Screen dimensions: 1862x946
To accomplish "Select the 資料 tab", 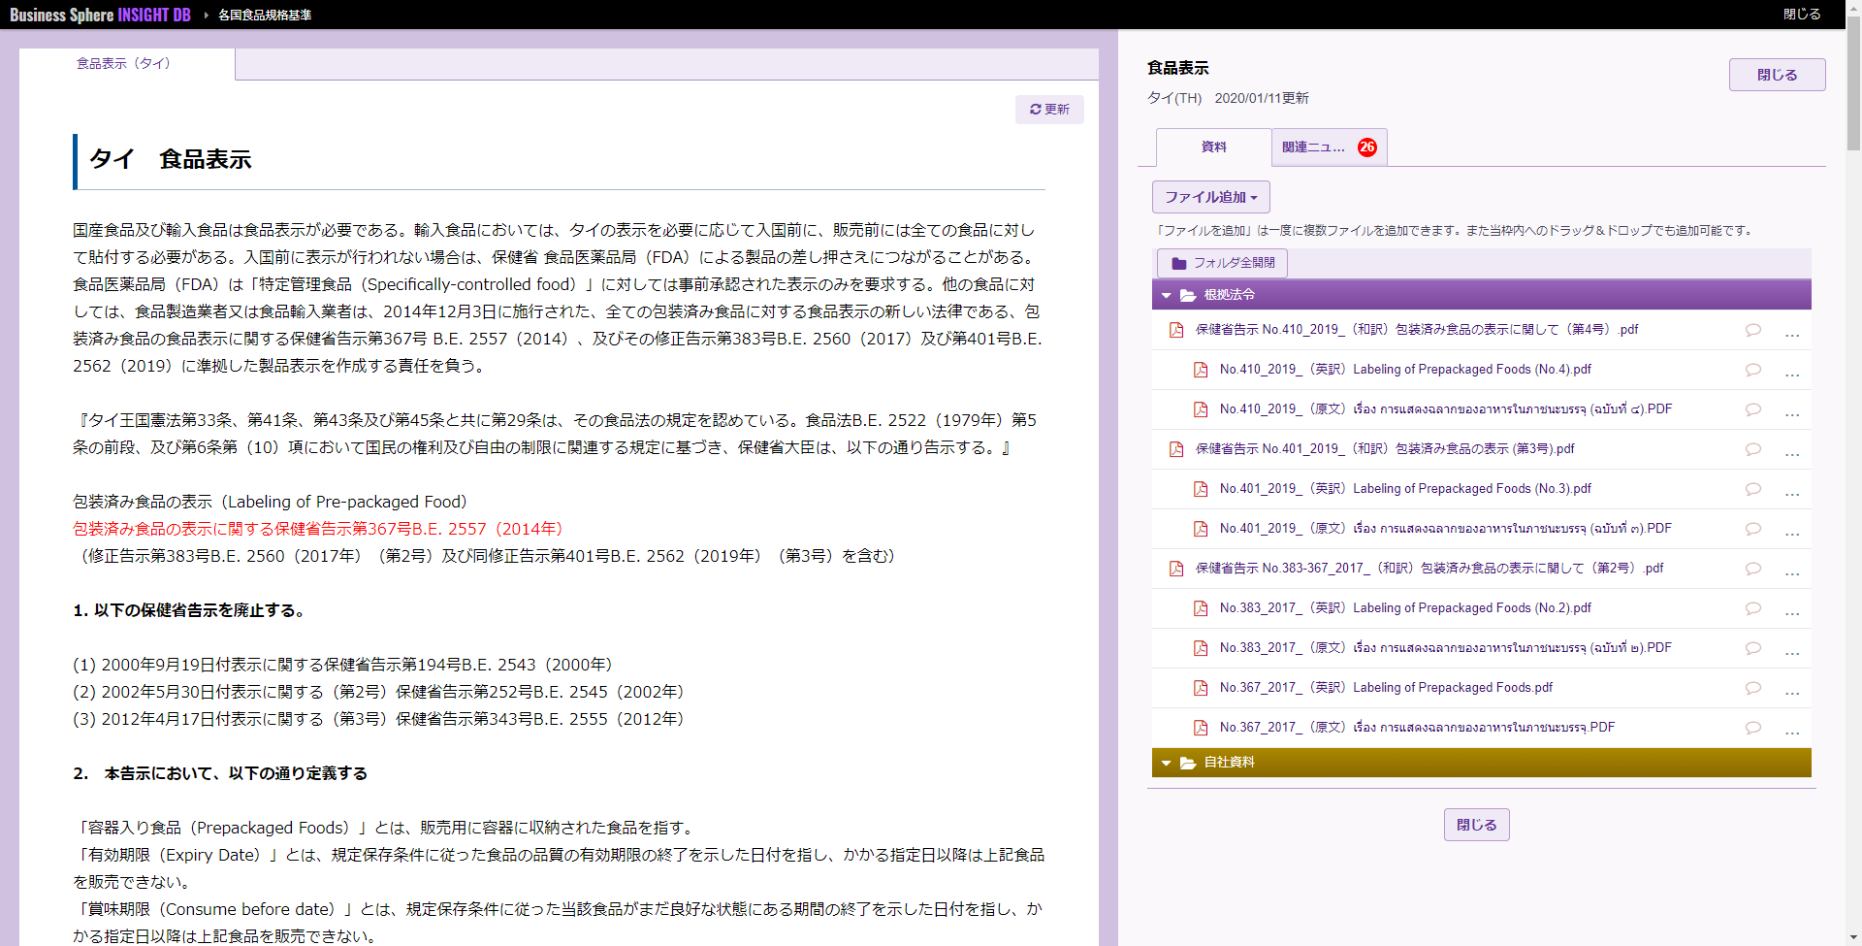I will [1213, 147].
